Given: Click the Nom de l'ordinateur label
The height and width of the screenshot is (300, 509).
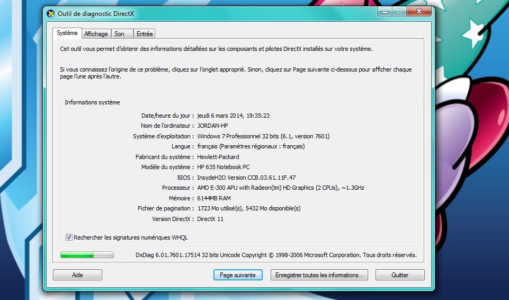Looking at the screenshot, I should pos(167,126).
